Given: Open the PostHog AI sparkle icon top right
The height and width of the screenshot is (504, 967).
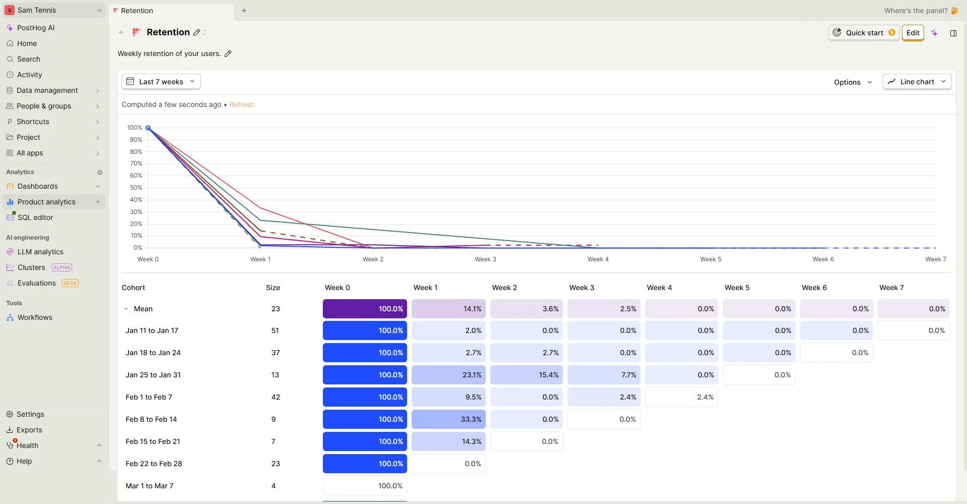Looking at the screenshot, I should 935,33.
